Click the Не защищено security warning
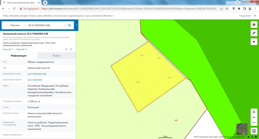The height and width of the screenshot is (139, 259). coord(29,9)
